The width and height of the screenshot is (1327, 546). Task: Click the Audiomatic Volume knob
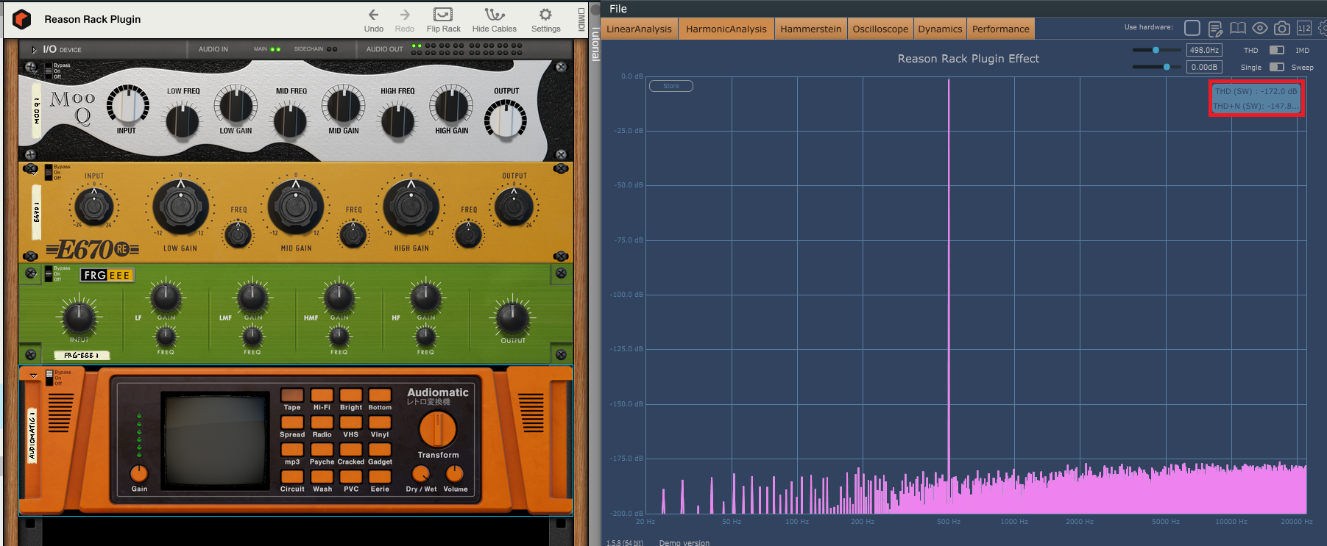point(455,473)
